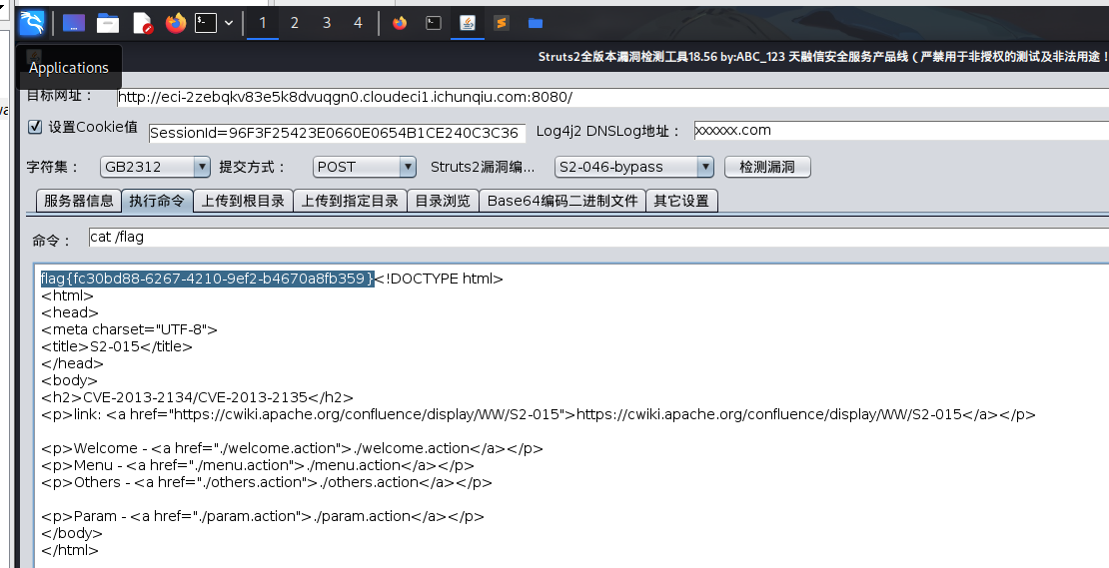Click the cwiki.apache.org S2-015 link line
The width and height of the screenshot is (1109, 568).
pyautogui.click(x=539, y=414)
